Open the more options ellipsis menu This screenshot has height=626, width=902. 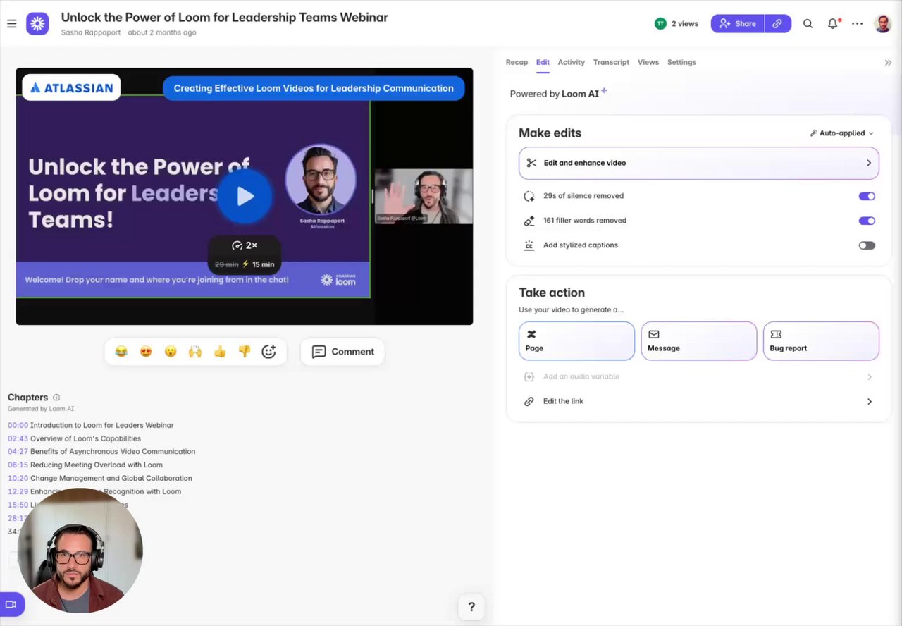point(857,23)
